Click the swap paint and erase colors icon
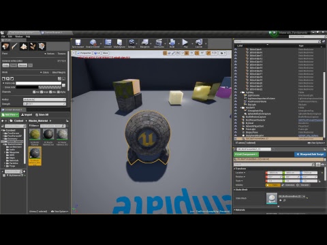327x245 pixels. point(63,85)
